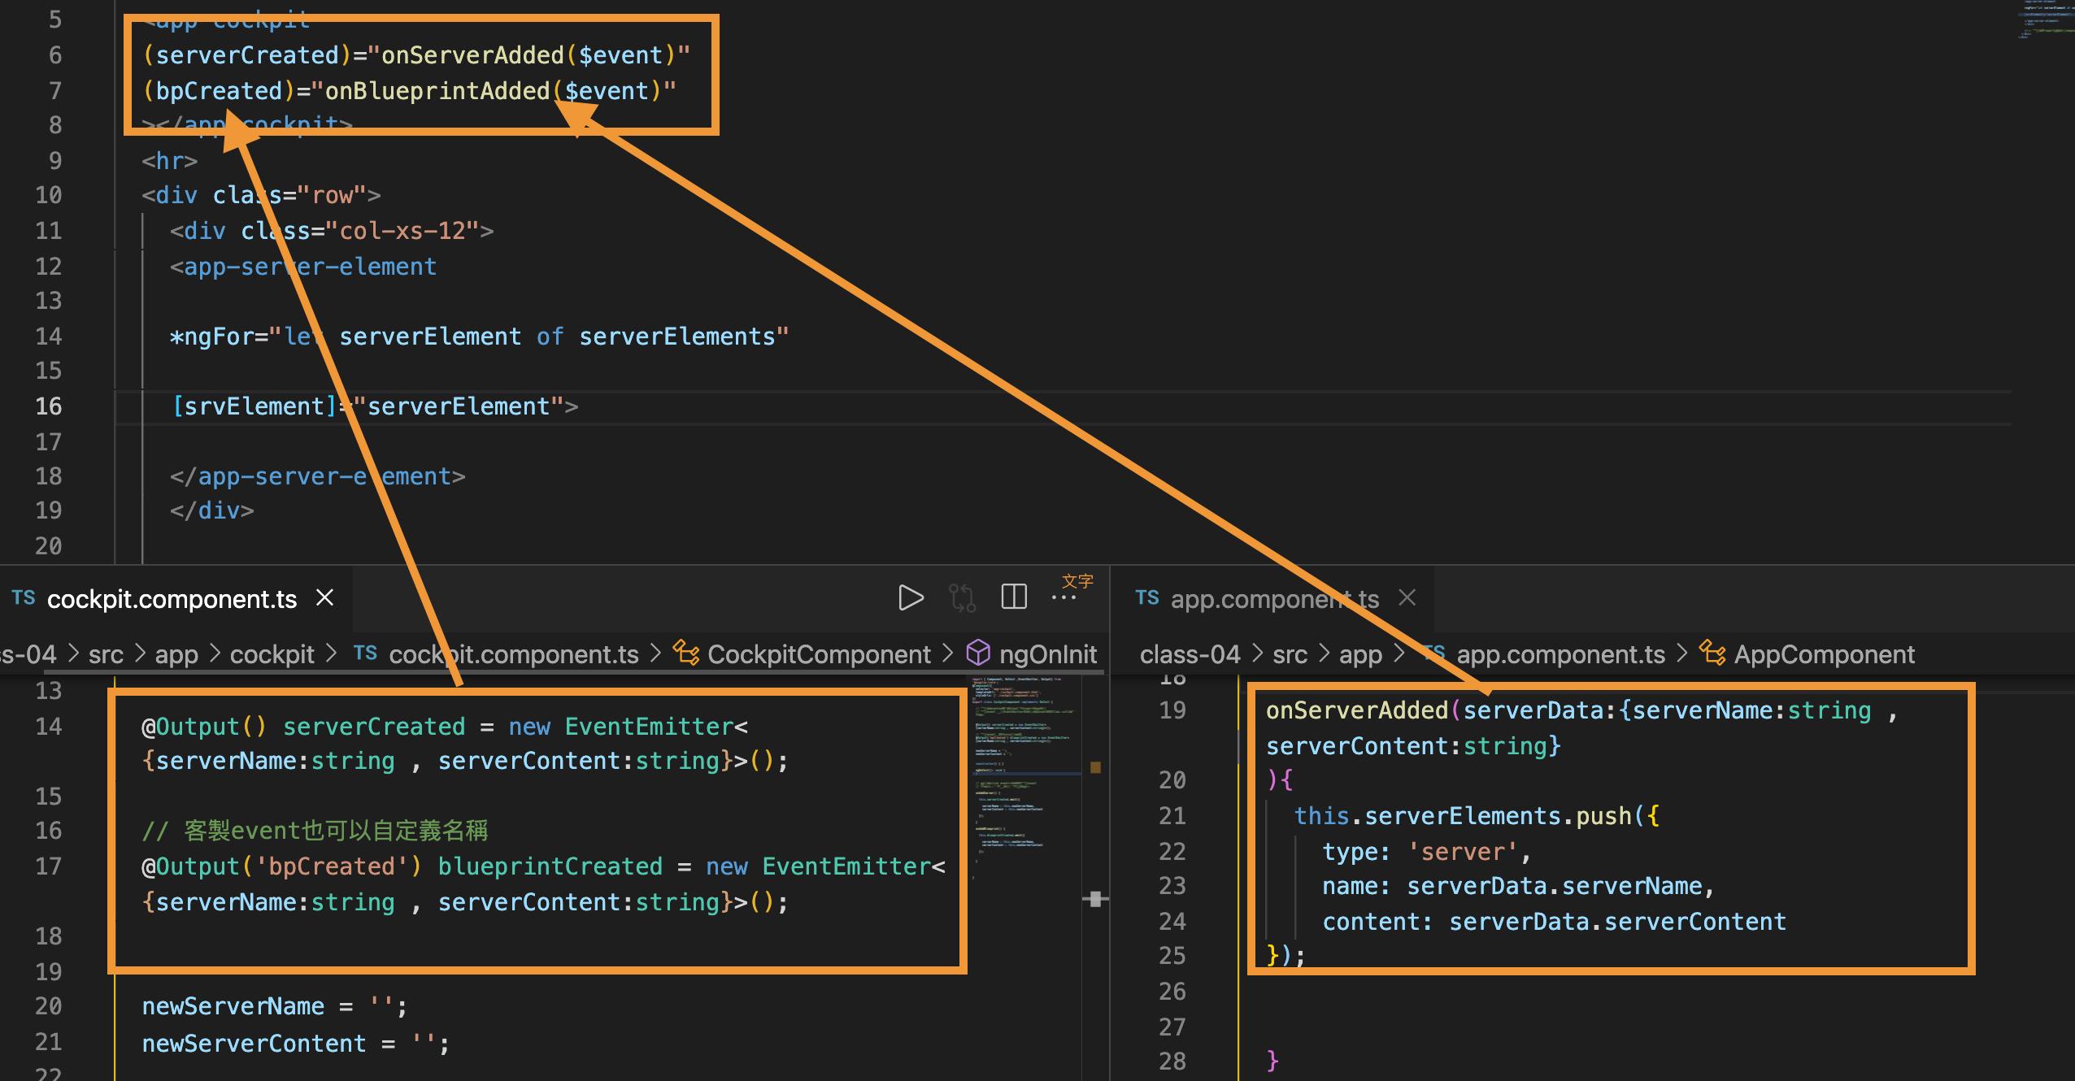Click closing brace on line 28
Image resolution: width=2075 pixels, height=1081 pixels.
pyautogui.click(x=1272, y=1061)
